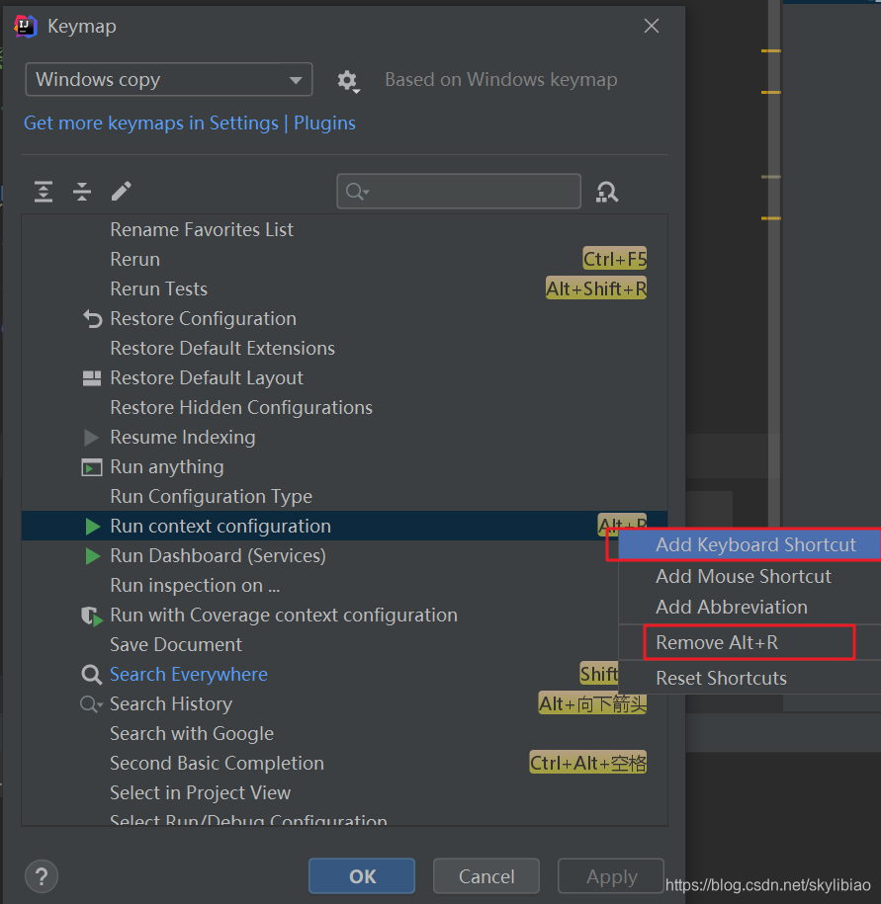
Task: Click the magnifier icon beside Search Everywhere
Action: (91, 675)
